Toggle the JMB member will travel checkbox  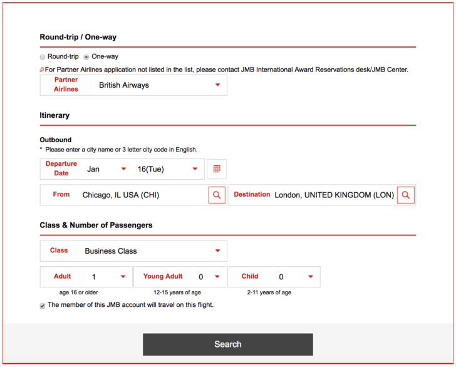click(43, 306)
